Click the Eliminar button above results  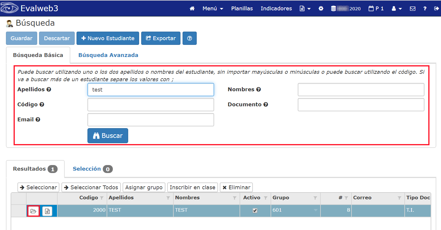click(x=236, y=187)
